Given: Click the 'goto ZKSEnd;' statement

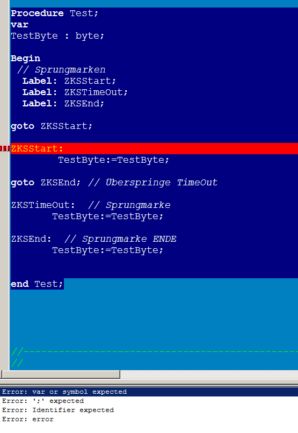Looking at the screenshot, I should pyautogui.click(x=46, y=183).
